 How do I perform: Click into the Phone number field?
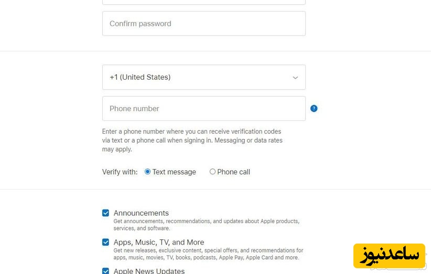[x=203, y=109]
